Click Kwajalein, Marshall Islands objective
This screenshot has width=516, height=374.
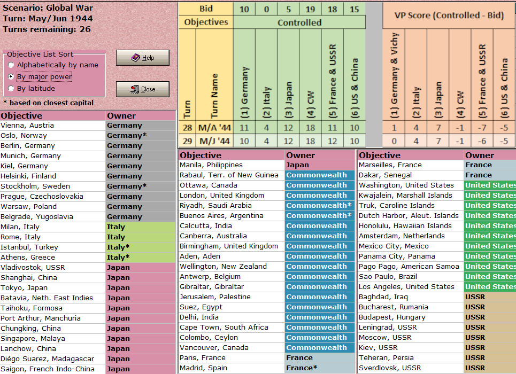410,196
